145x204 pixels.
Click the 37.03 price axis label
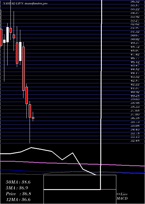[135, 115]
